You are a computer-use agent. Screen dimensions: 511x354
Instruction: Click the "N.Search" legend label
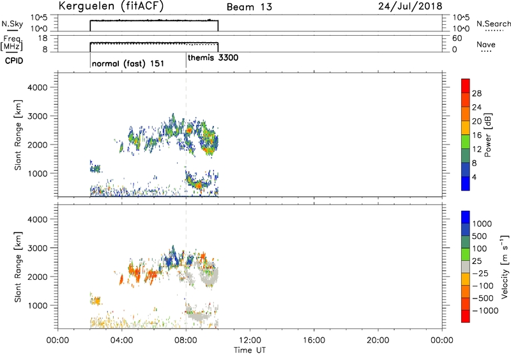pyautogui.click(x=493, y=24)
